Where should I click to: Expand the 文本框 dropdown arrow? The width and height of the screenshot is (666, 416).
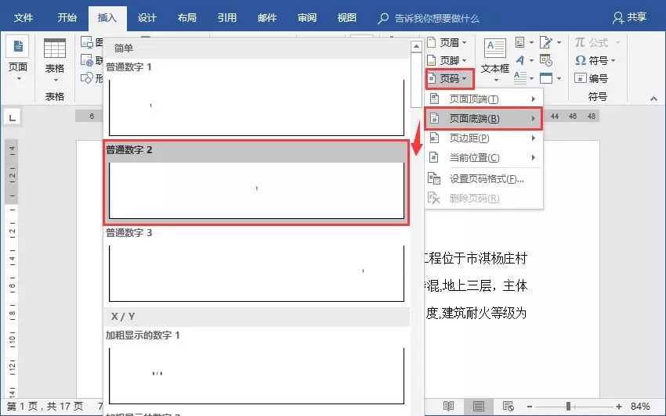pos(496,80)
